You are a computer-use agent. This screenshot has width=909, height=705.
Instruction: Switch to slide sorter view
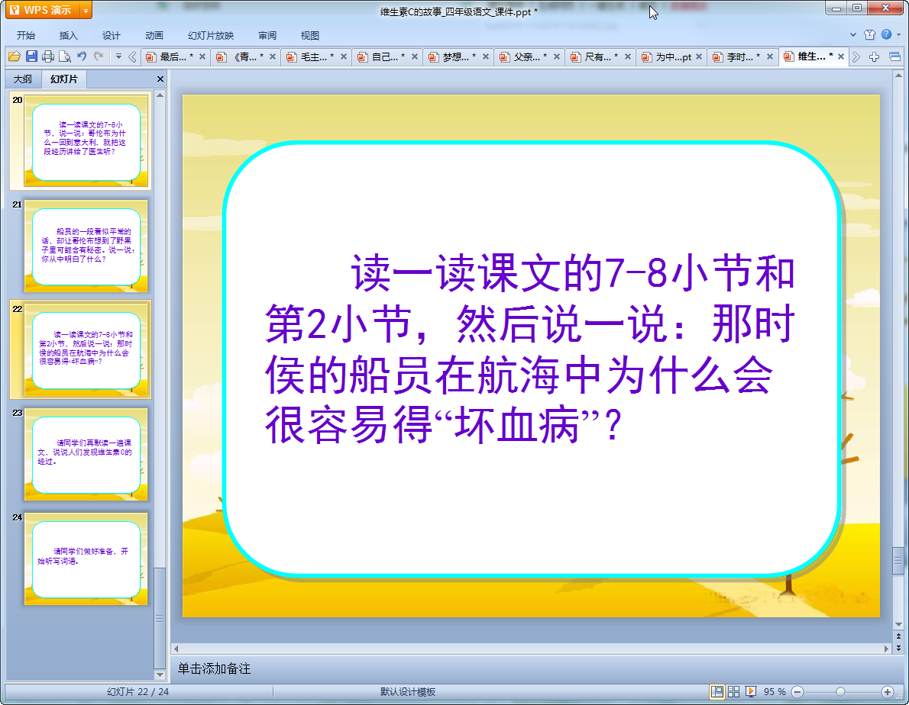tap(734, 691)
